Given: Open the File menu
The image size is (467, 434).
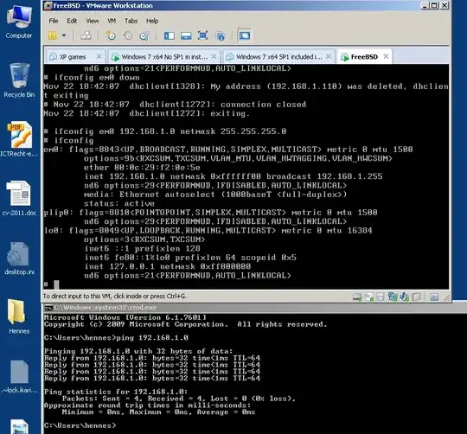Looking at the screenshot, I should tap(54, 21).
